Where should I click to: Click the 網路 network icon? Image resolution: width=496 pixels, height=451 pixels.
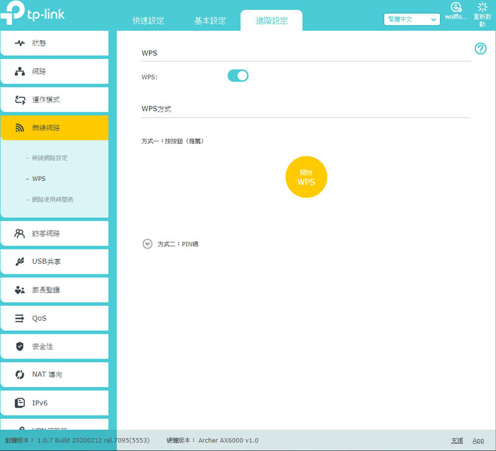(x=20, y=71)
